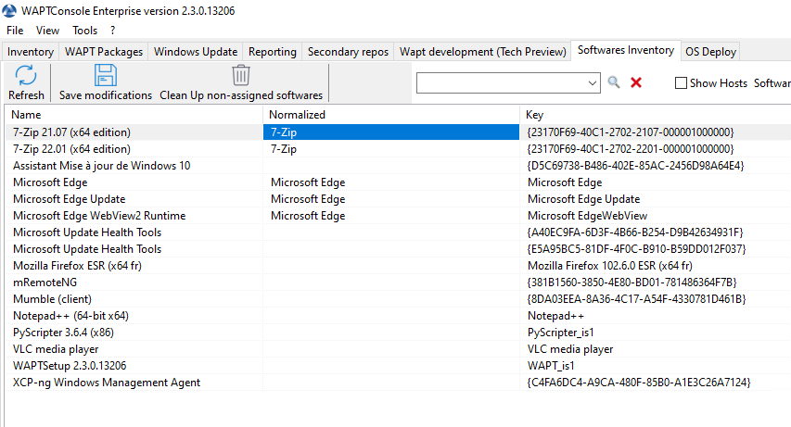Focus the search filter input field

[x=502, y=82]
